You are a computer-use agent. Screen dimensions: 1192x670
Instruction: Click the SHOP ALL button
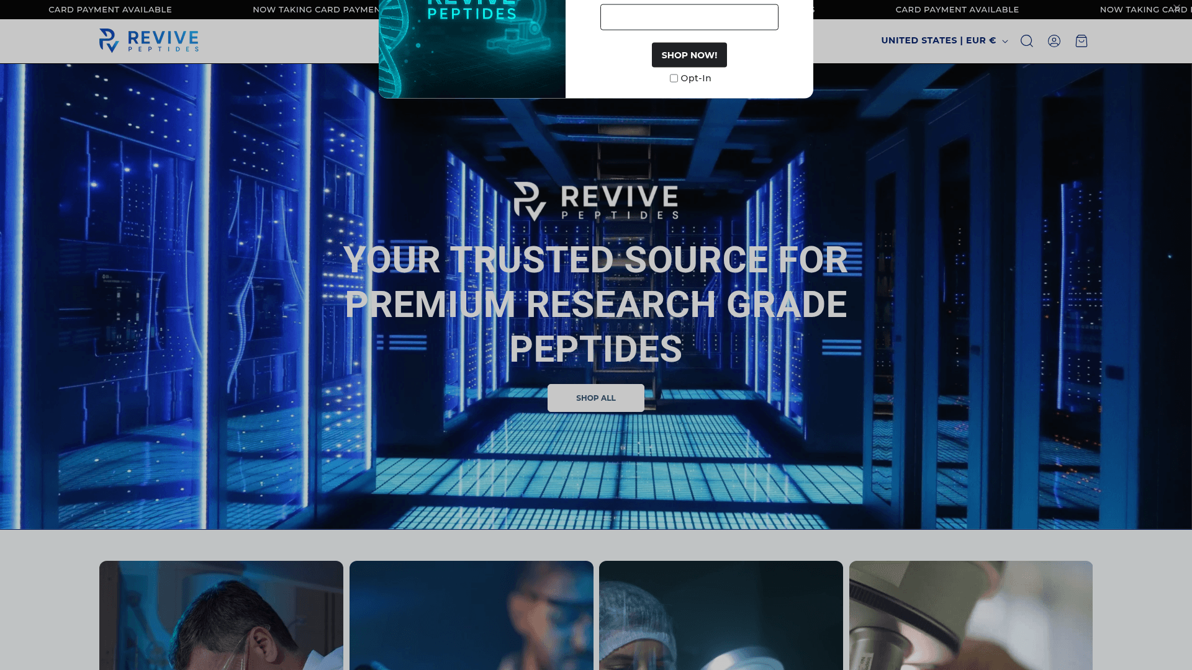(596, 398)
